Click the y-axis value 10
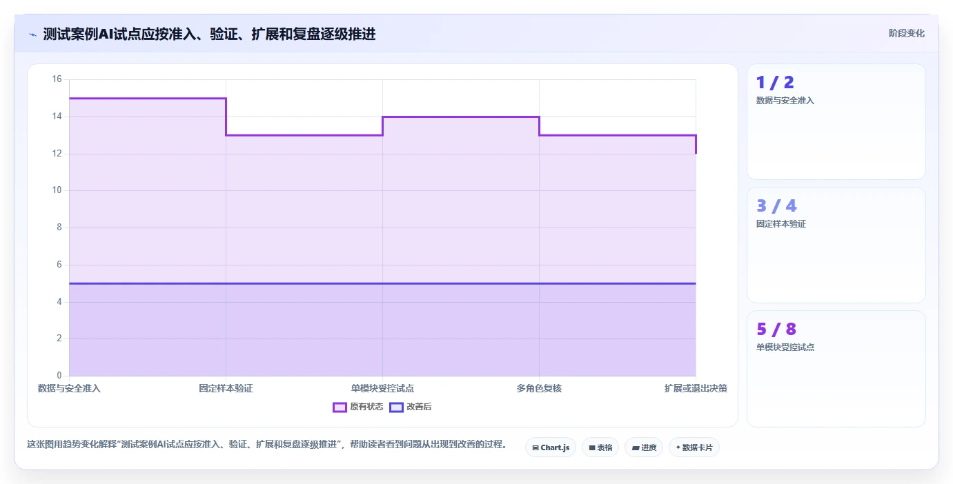The image size is (953, 484). pyautogui.click(x=57, y=190)
